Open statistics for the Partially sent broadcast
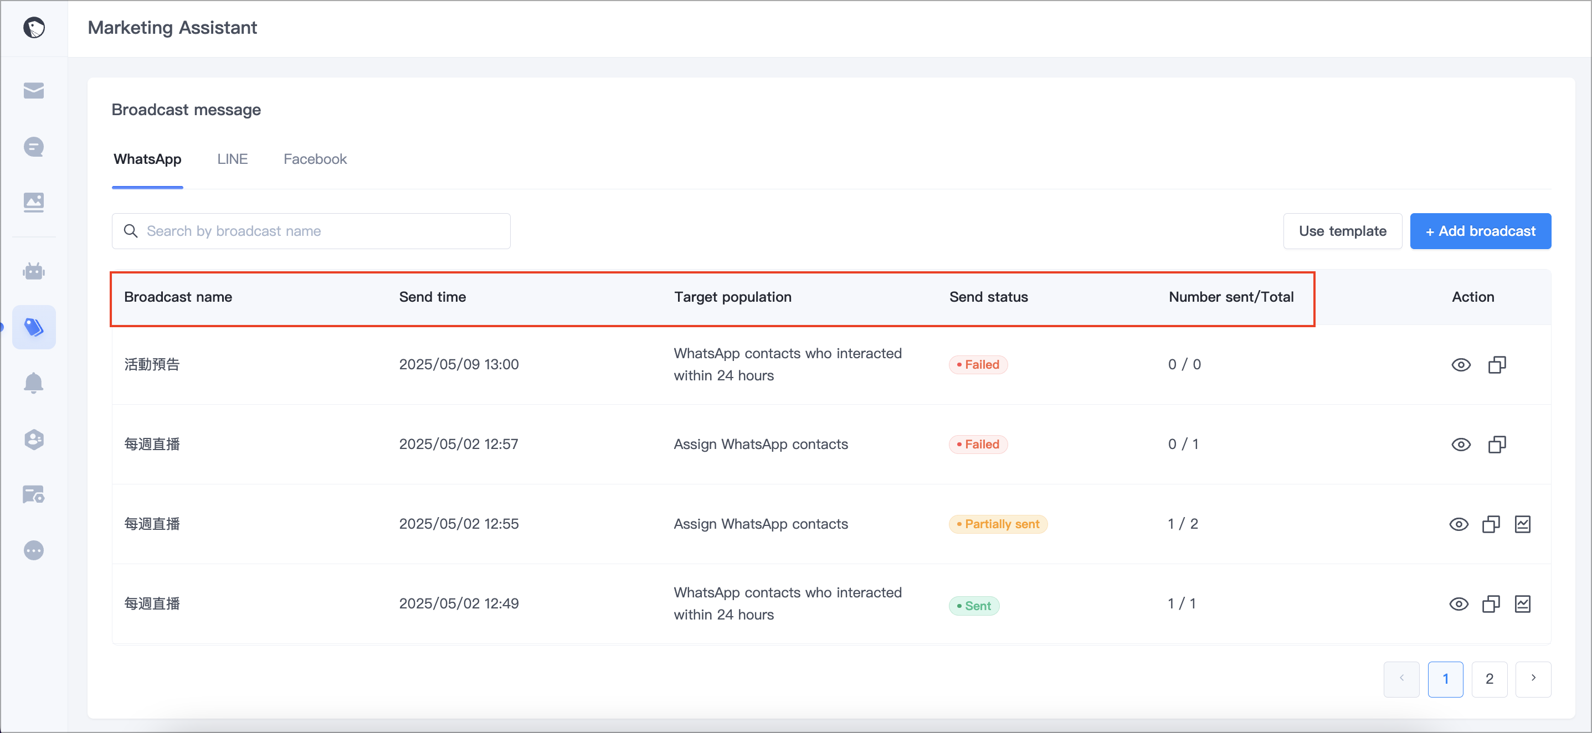 (1523, 524)
